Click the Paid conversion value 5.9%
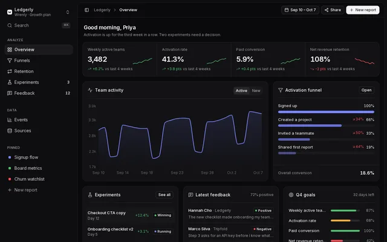This screenshot has height=242, width=387. tap(245, 59)
